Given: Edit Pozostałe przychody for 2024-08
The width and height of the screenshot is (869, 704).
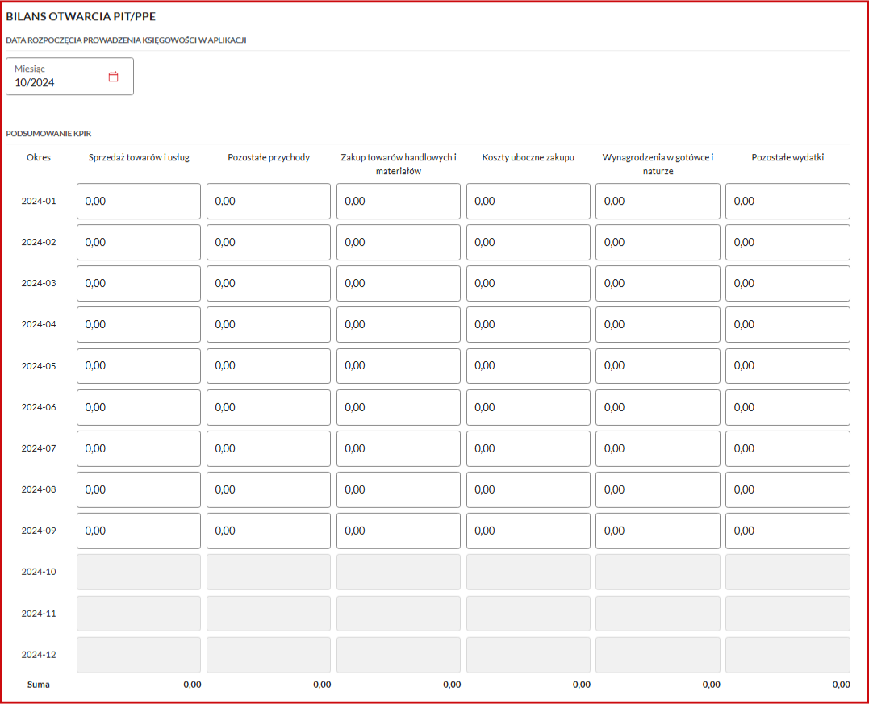Looking at the screenshot, I should point(268,489).
